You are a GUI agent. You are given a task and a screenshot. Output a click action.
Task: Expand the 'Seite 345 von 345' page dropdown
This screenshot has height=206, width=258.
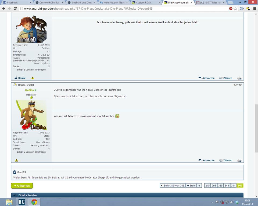coord(172,186)
